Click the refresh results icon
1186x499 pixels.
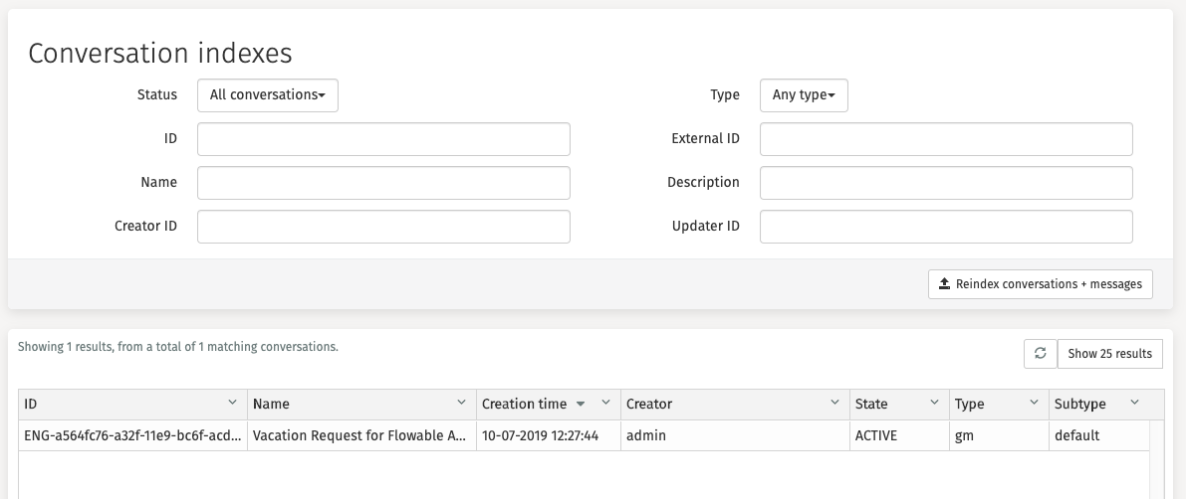[x=1040, y=354]
